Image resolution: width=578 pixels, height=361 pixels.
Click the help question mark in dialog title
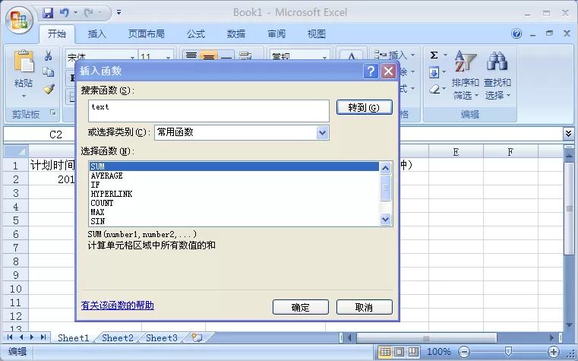[x=371, y=71]
